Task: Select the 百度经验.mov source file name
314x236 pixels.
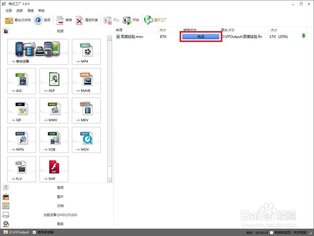Action: coord(132,37)
